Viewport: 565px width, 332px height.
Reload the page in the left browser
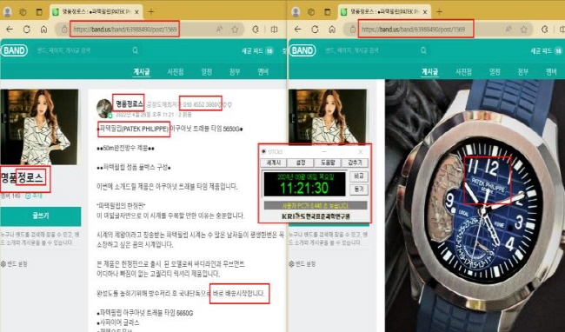click(x=27, y=30)
